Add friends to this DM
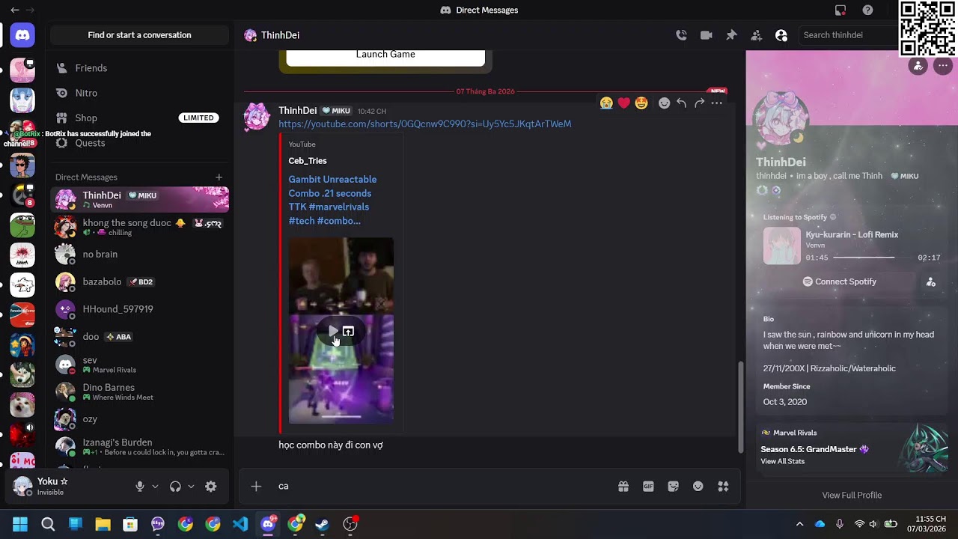Screen dimensions: 958x539 (757, 35)
